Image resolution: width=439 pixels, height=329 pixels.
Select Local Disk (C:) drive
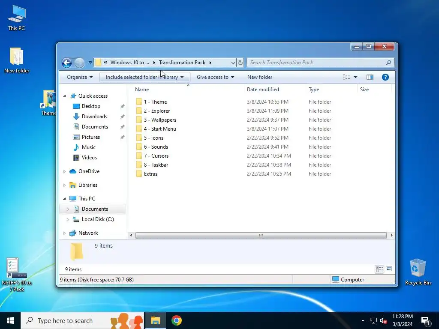pos(97,219)
